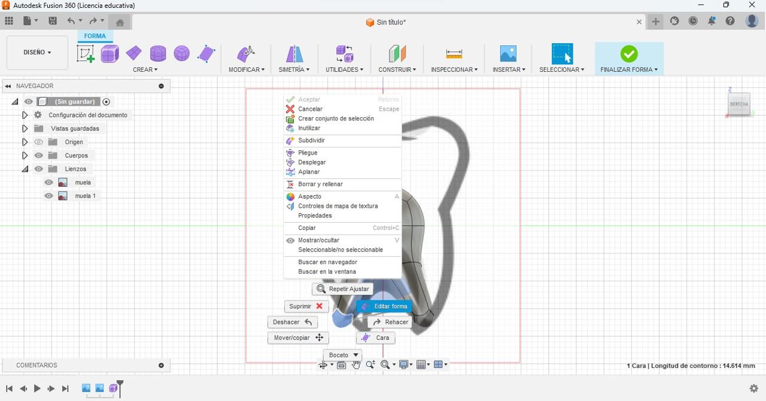Open the Help question mark menu
The width and height of the screenshot is (766, 401).
point(730,21)
